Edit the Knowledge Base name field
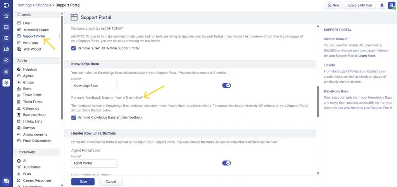Image resolution: width=397 pixels, height=187 pixels. coord(95,86)
